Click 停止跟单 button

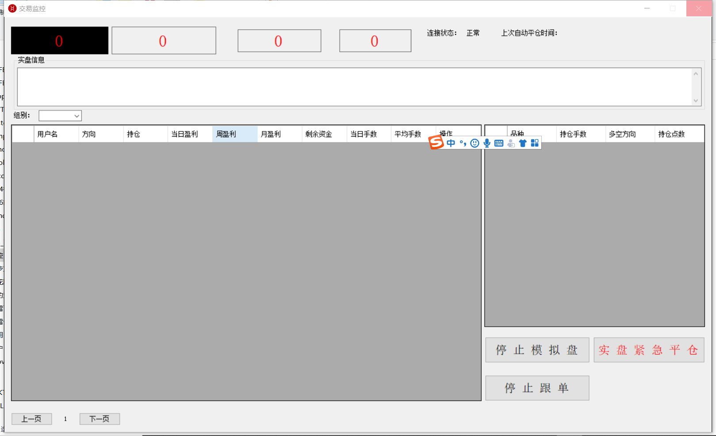(x=537, y=388)
